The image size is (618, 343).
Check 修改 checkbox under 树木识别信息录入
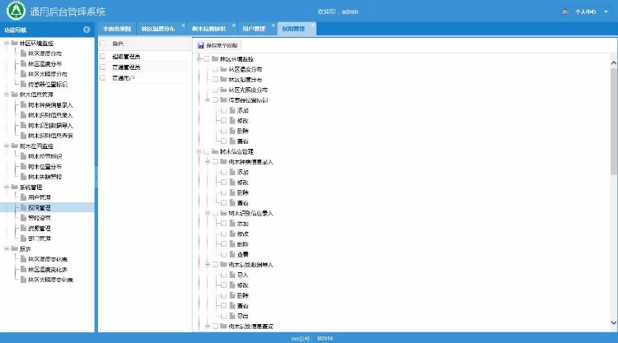[224, 234]
